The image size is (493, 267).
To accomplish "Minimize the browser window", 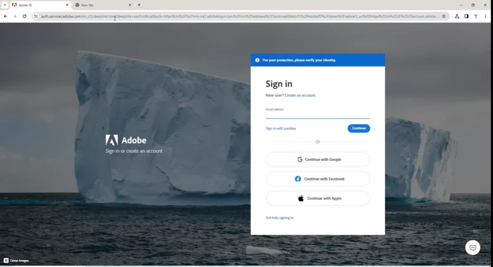I will point(461,5).
